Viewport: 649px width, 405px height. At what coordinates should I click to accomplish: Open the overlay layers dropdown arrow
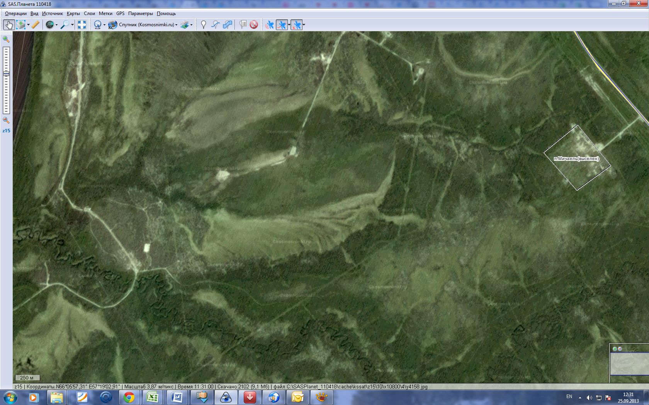pos(191,25)
